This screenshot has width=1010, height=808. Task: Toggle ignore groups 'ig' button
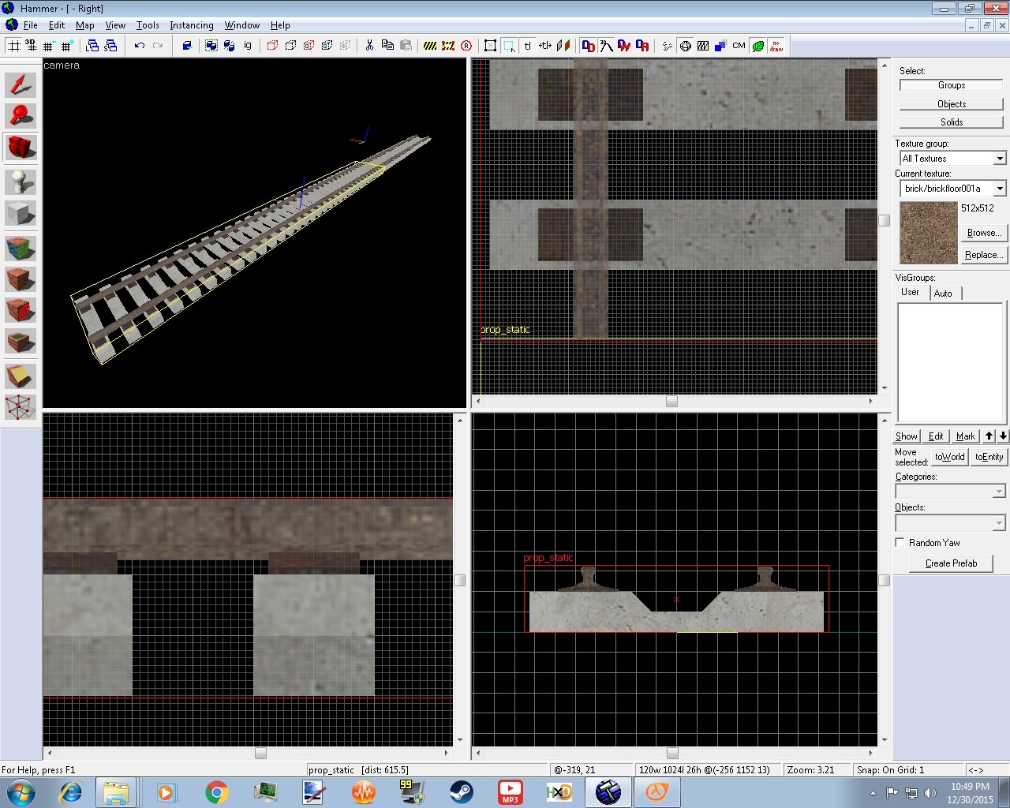248,46
